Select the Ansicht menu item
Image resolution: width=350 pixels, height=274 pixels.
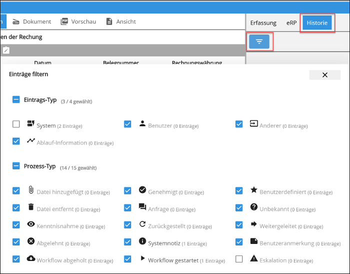(121, 22)
